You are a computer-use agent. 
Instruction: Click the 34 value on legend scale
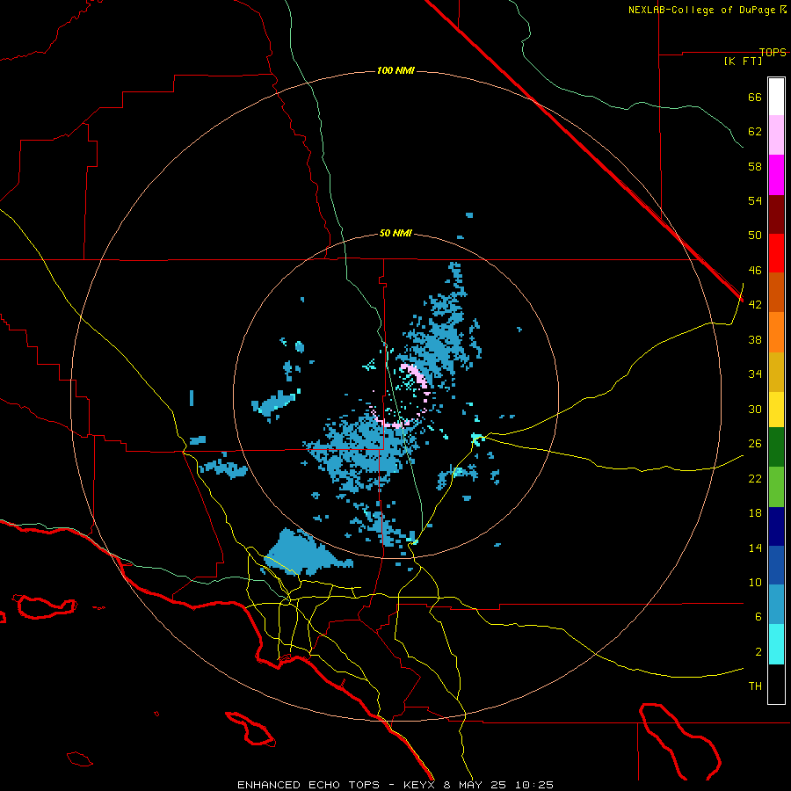pos(755,374)
